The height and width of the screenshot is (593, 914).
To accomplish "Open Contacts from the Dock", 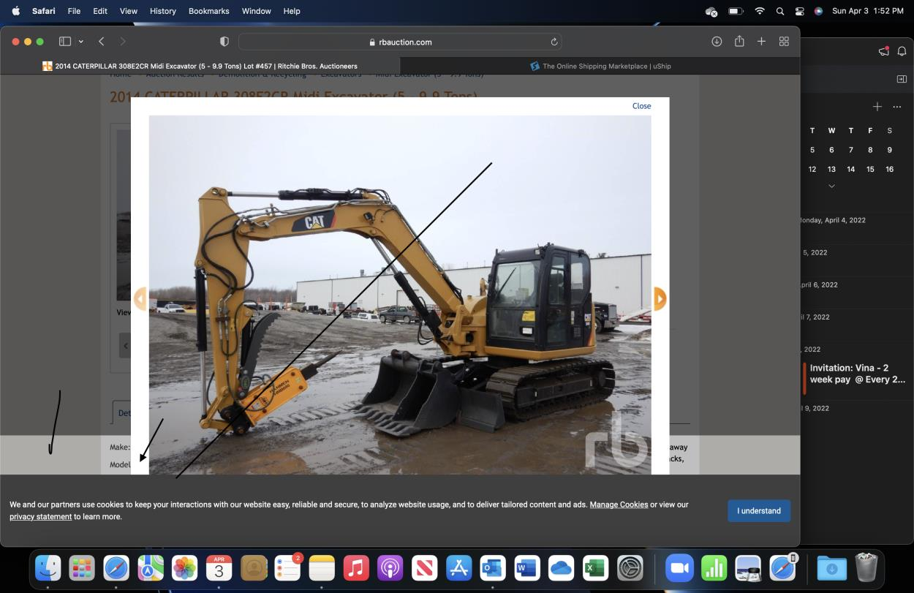I will (254, 568).
